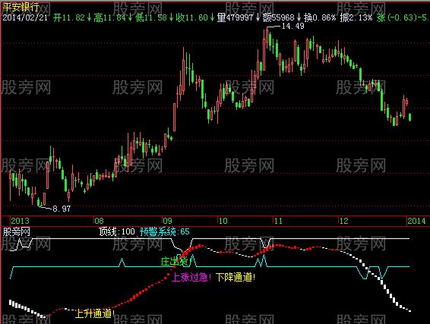Select the 上升通道! signal label
Screen dimensions: 430x324
tap(95, 313)
